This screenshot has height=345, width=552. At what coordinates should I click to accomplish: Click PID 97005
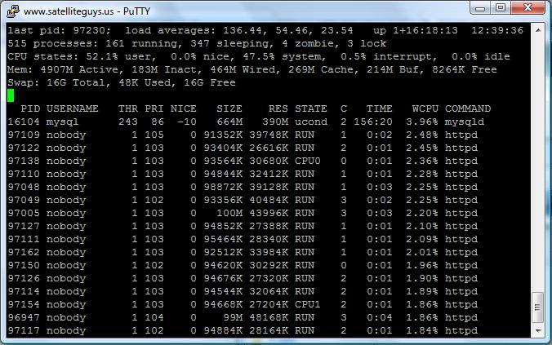coord(24,213)
